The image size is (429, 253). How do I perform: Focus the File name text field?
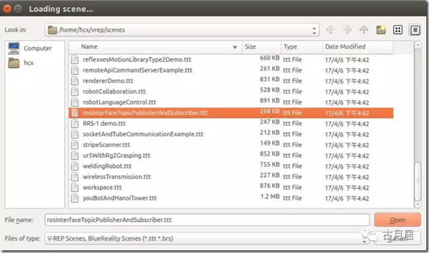pos(207,220)
